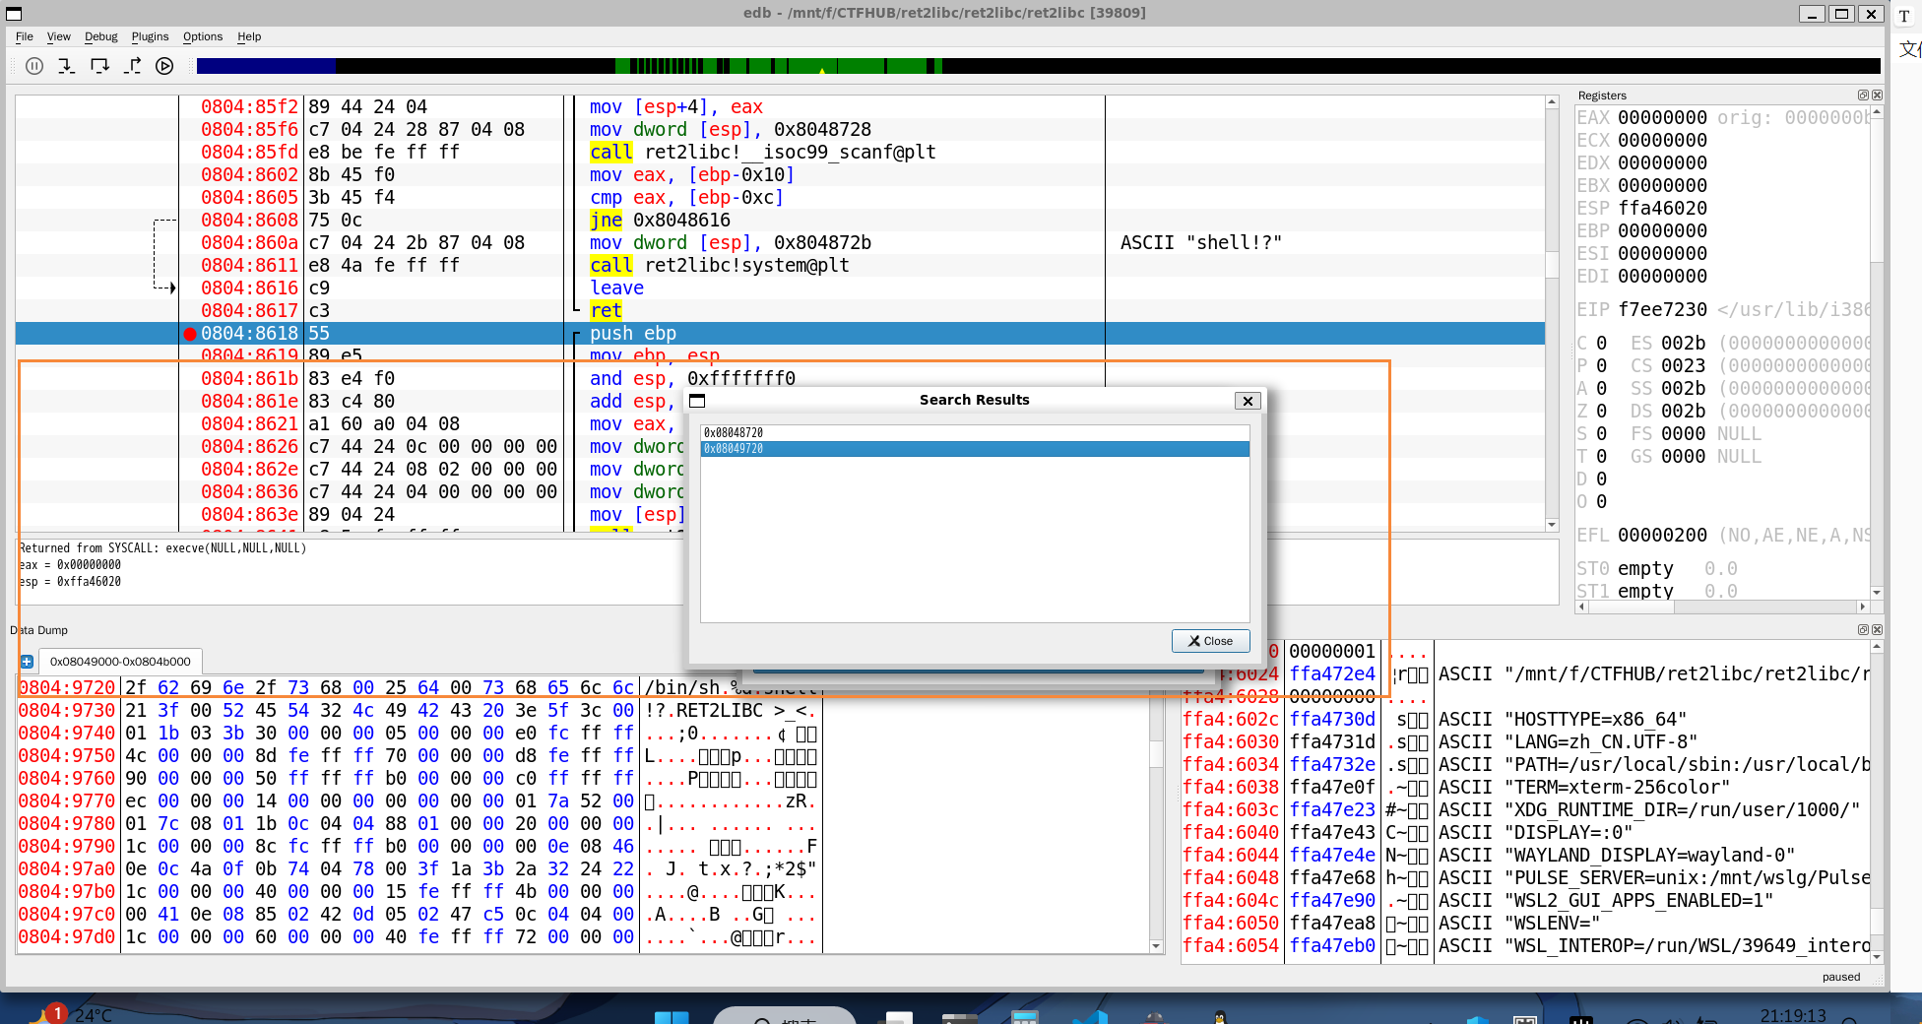Image resolution: width=1922 pixels, height=1024 pixels.
Task: Select the 0x08049000-0x0804b000 Data Dump tab
Action: coord(120,662)
